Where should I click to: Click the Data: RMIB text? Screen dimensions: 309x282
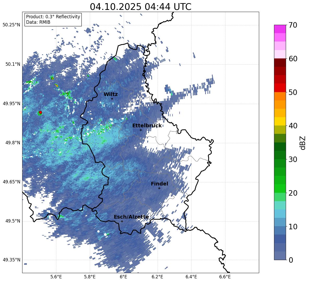pyautogui.click(x=38, y=22)
